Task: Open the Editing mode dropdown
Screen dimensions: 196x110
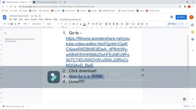Action: coord(175,24)
